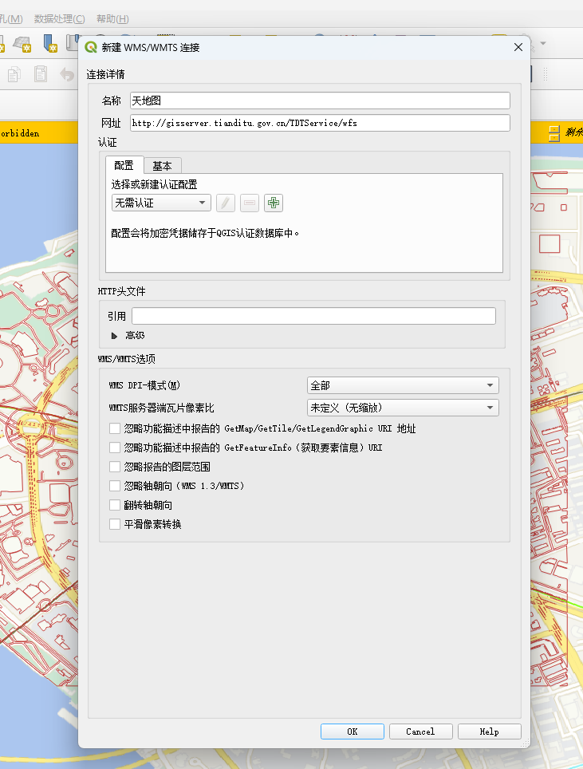Expand the 高级 section
This screenshot has width=583, height=769.
tap(114, 336)
